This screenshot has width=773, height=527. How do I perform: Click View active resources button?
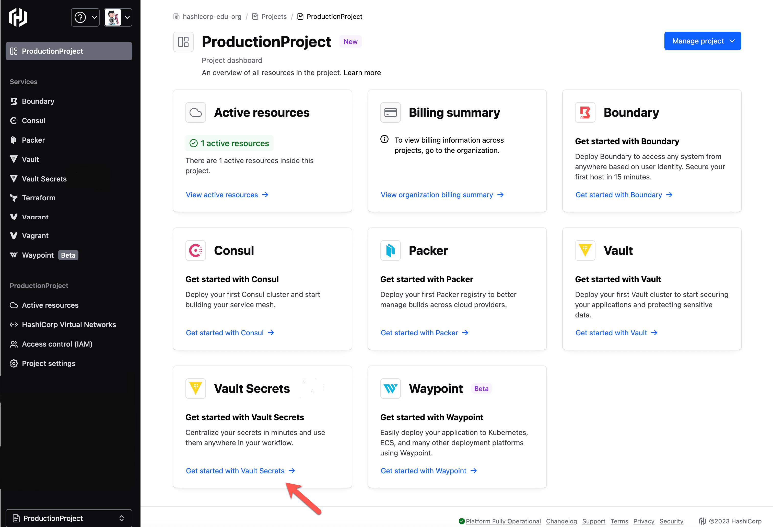click(x=227, y=194)
